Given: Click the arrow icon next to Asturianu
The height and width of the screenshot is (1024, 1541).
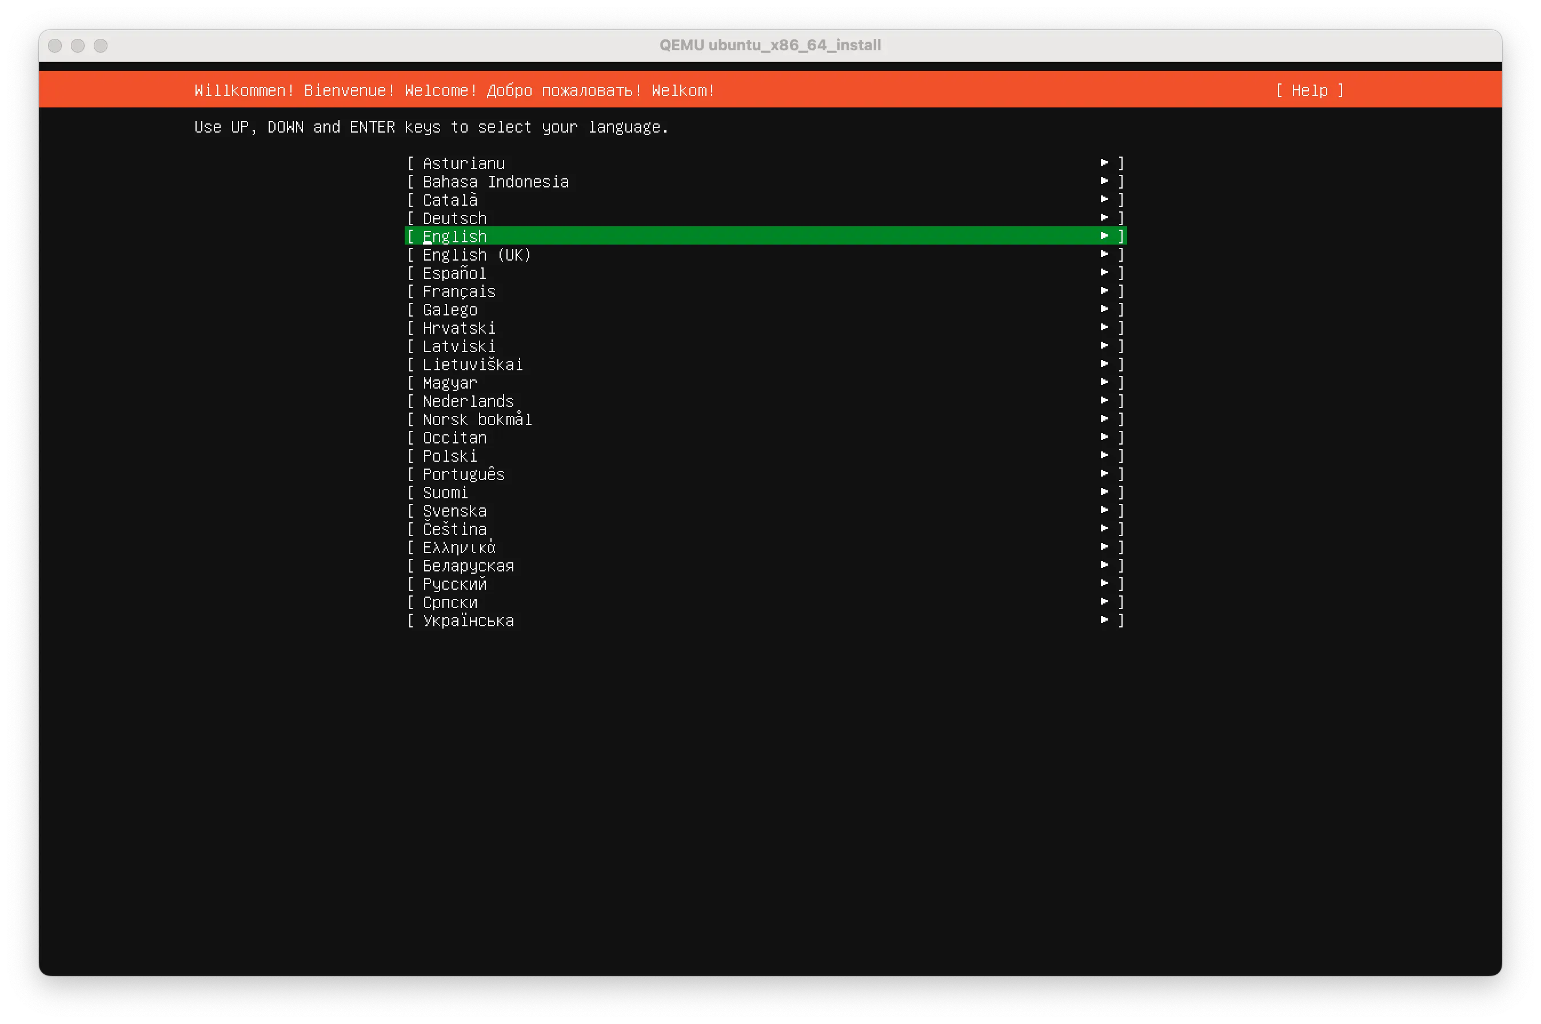Looking at the screenshot, I should (1103, 163).
